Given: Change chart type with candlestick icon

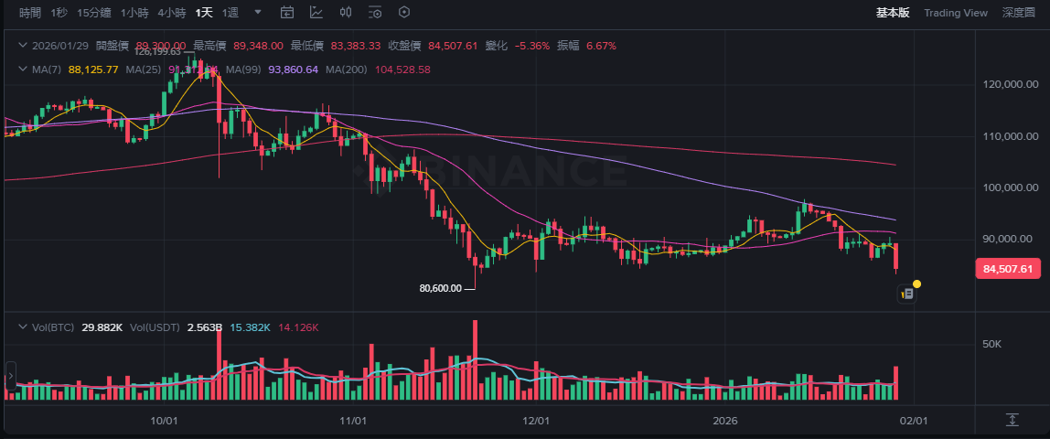Looking at the screenshot, I should coord(346,13).
